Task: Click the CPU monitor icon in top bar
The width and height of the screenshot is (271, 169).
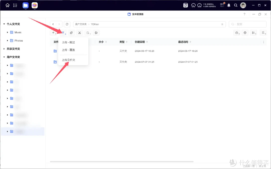Action: (193, 5)
